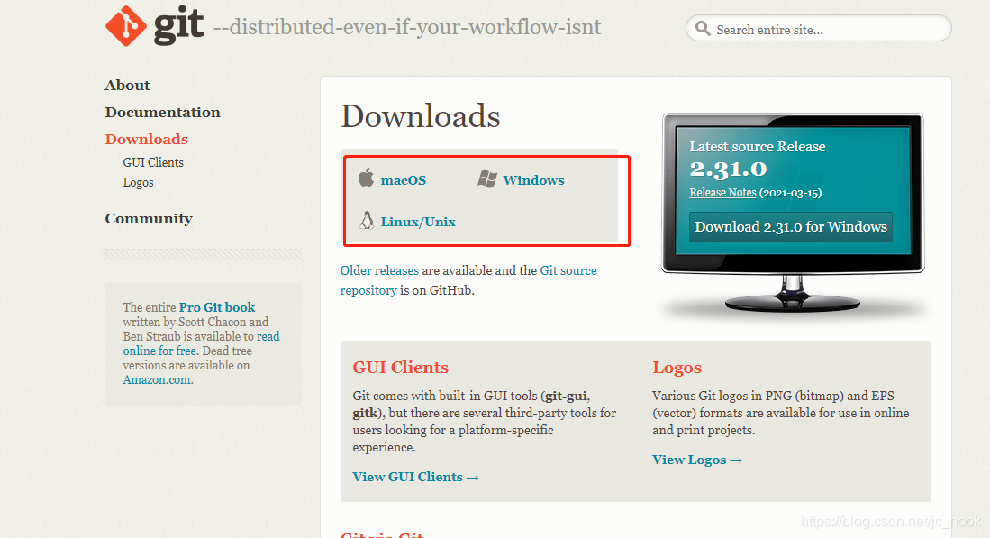
Task: Click the Downloads page title
Action: click(421, 116)
